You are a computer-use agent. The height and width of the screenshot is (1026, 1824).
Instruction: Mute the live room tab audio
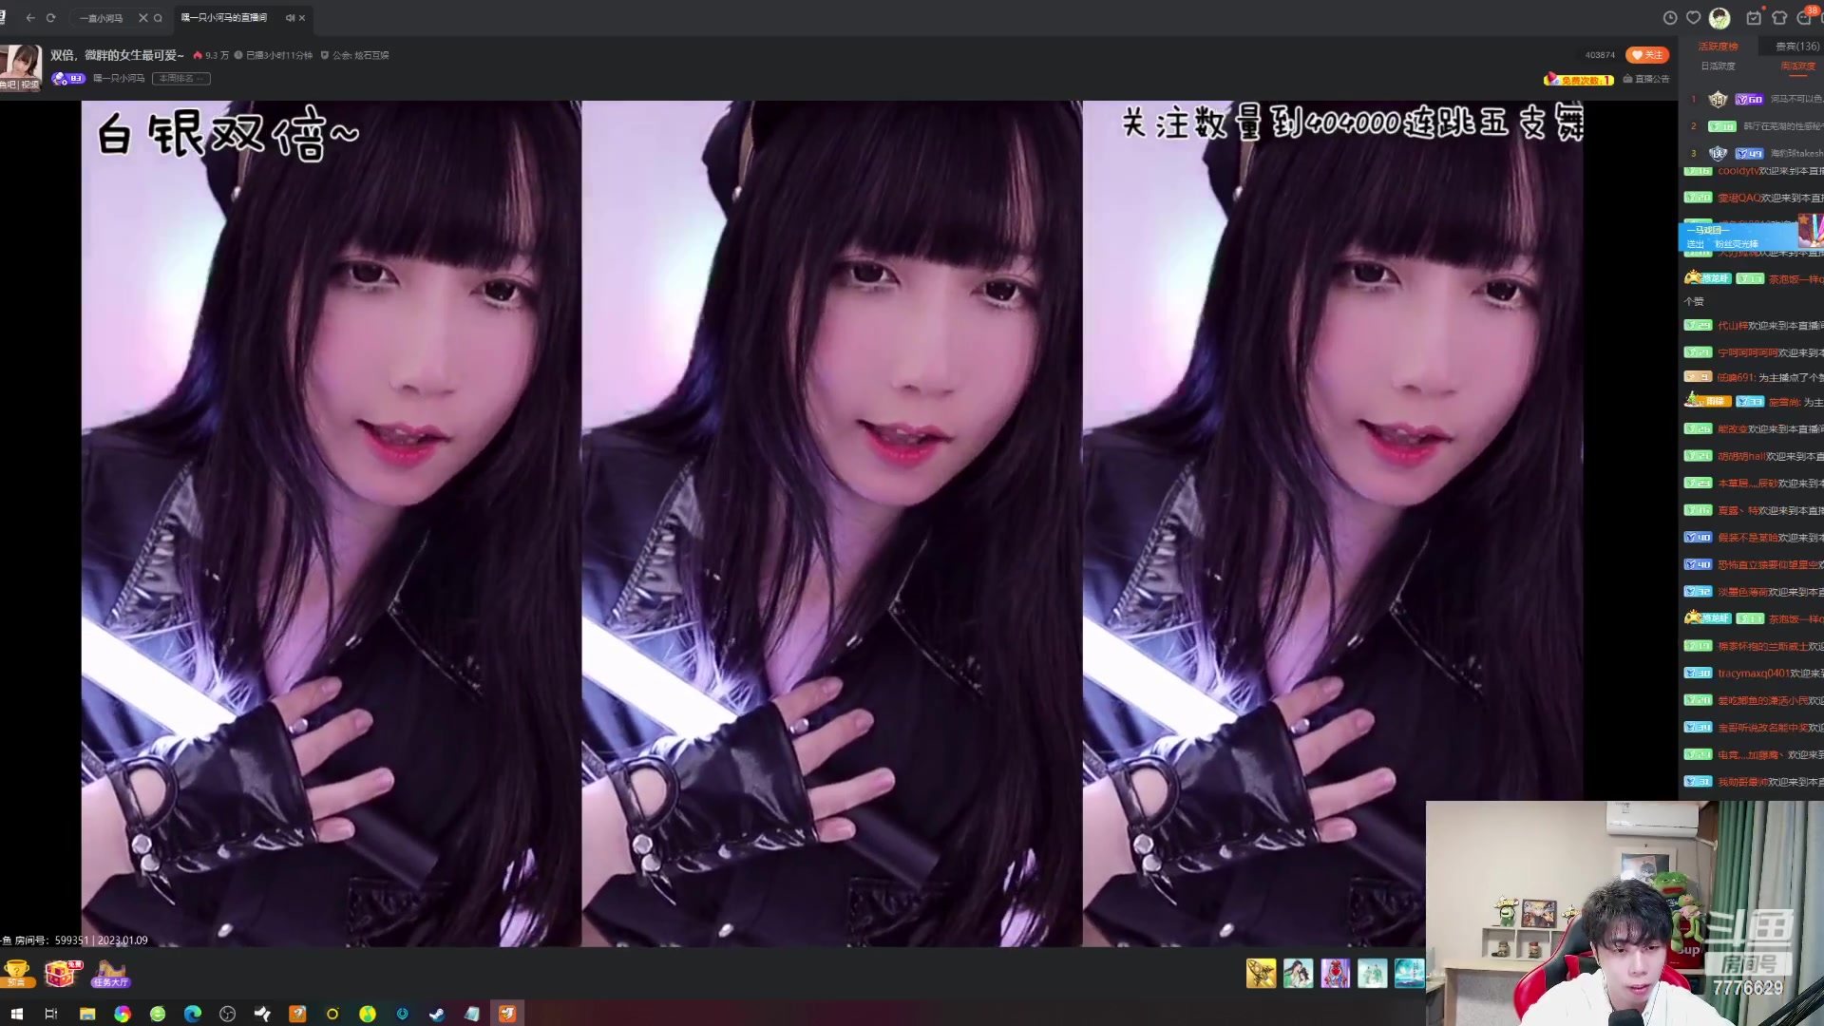290,18
